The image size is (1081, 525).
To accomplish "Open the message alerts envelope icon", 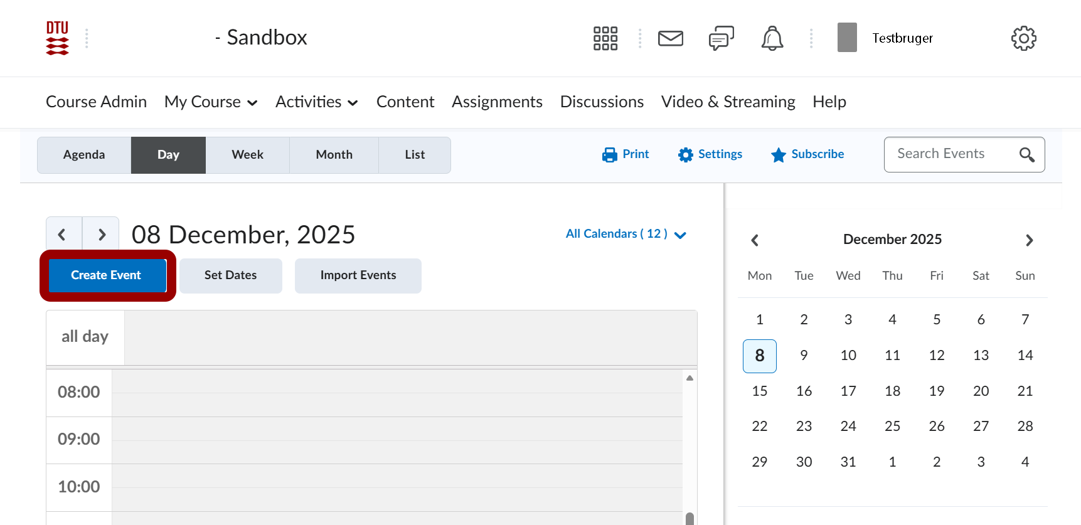I will click(670, 38).
